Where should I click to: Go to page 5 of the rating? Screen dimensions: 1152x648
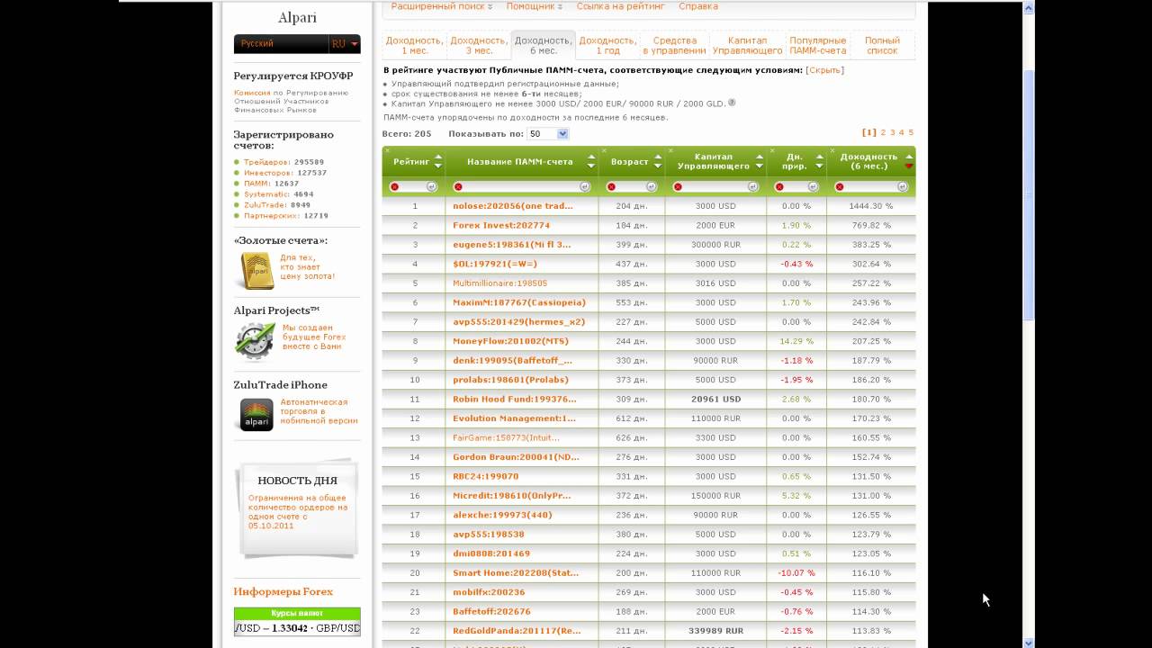pos(911,132)
